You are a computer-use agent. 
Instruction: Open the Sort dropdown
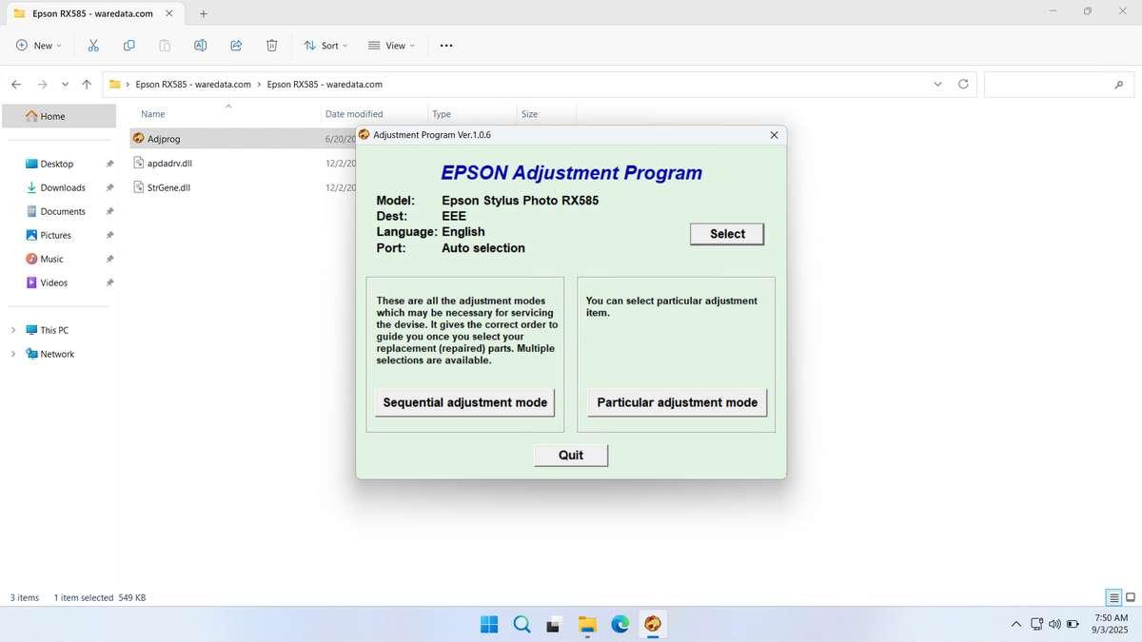325,45
